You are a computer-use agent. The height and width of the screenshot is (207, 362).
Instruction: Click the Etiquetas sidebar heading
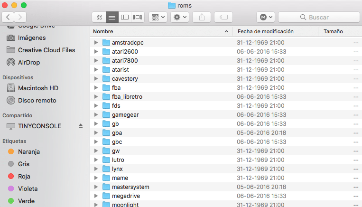14,141
